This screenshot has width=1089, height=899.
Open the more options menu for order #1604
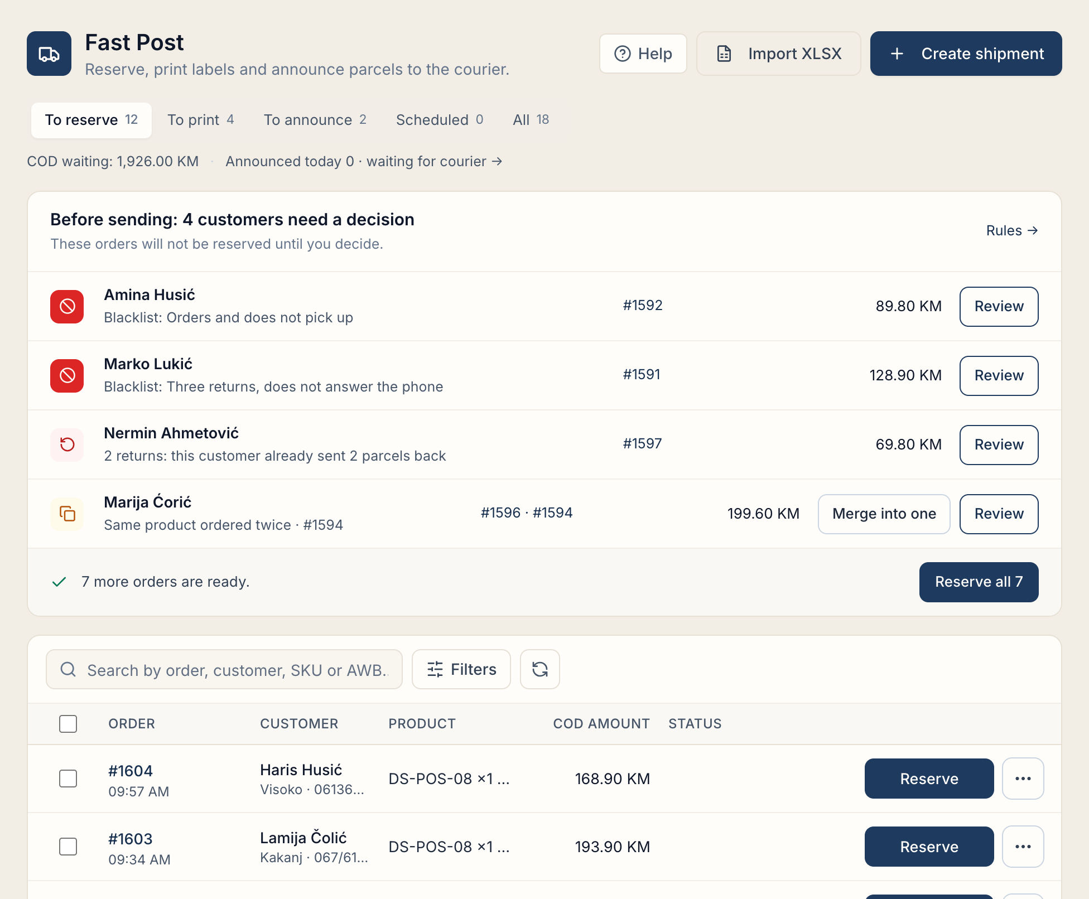[1023, 778]
